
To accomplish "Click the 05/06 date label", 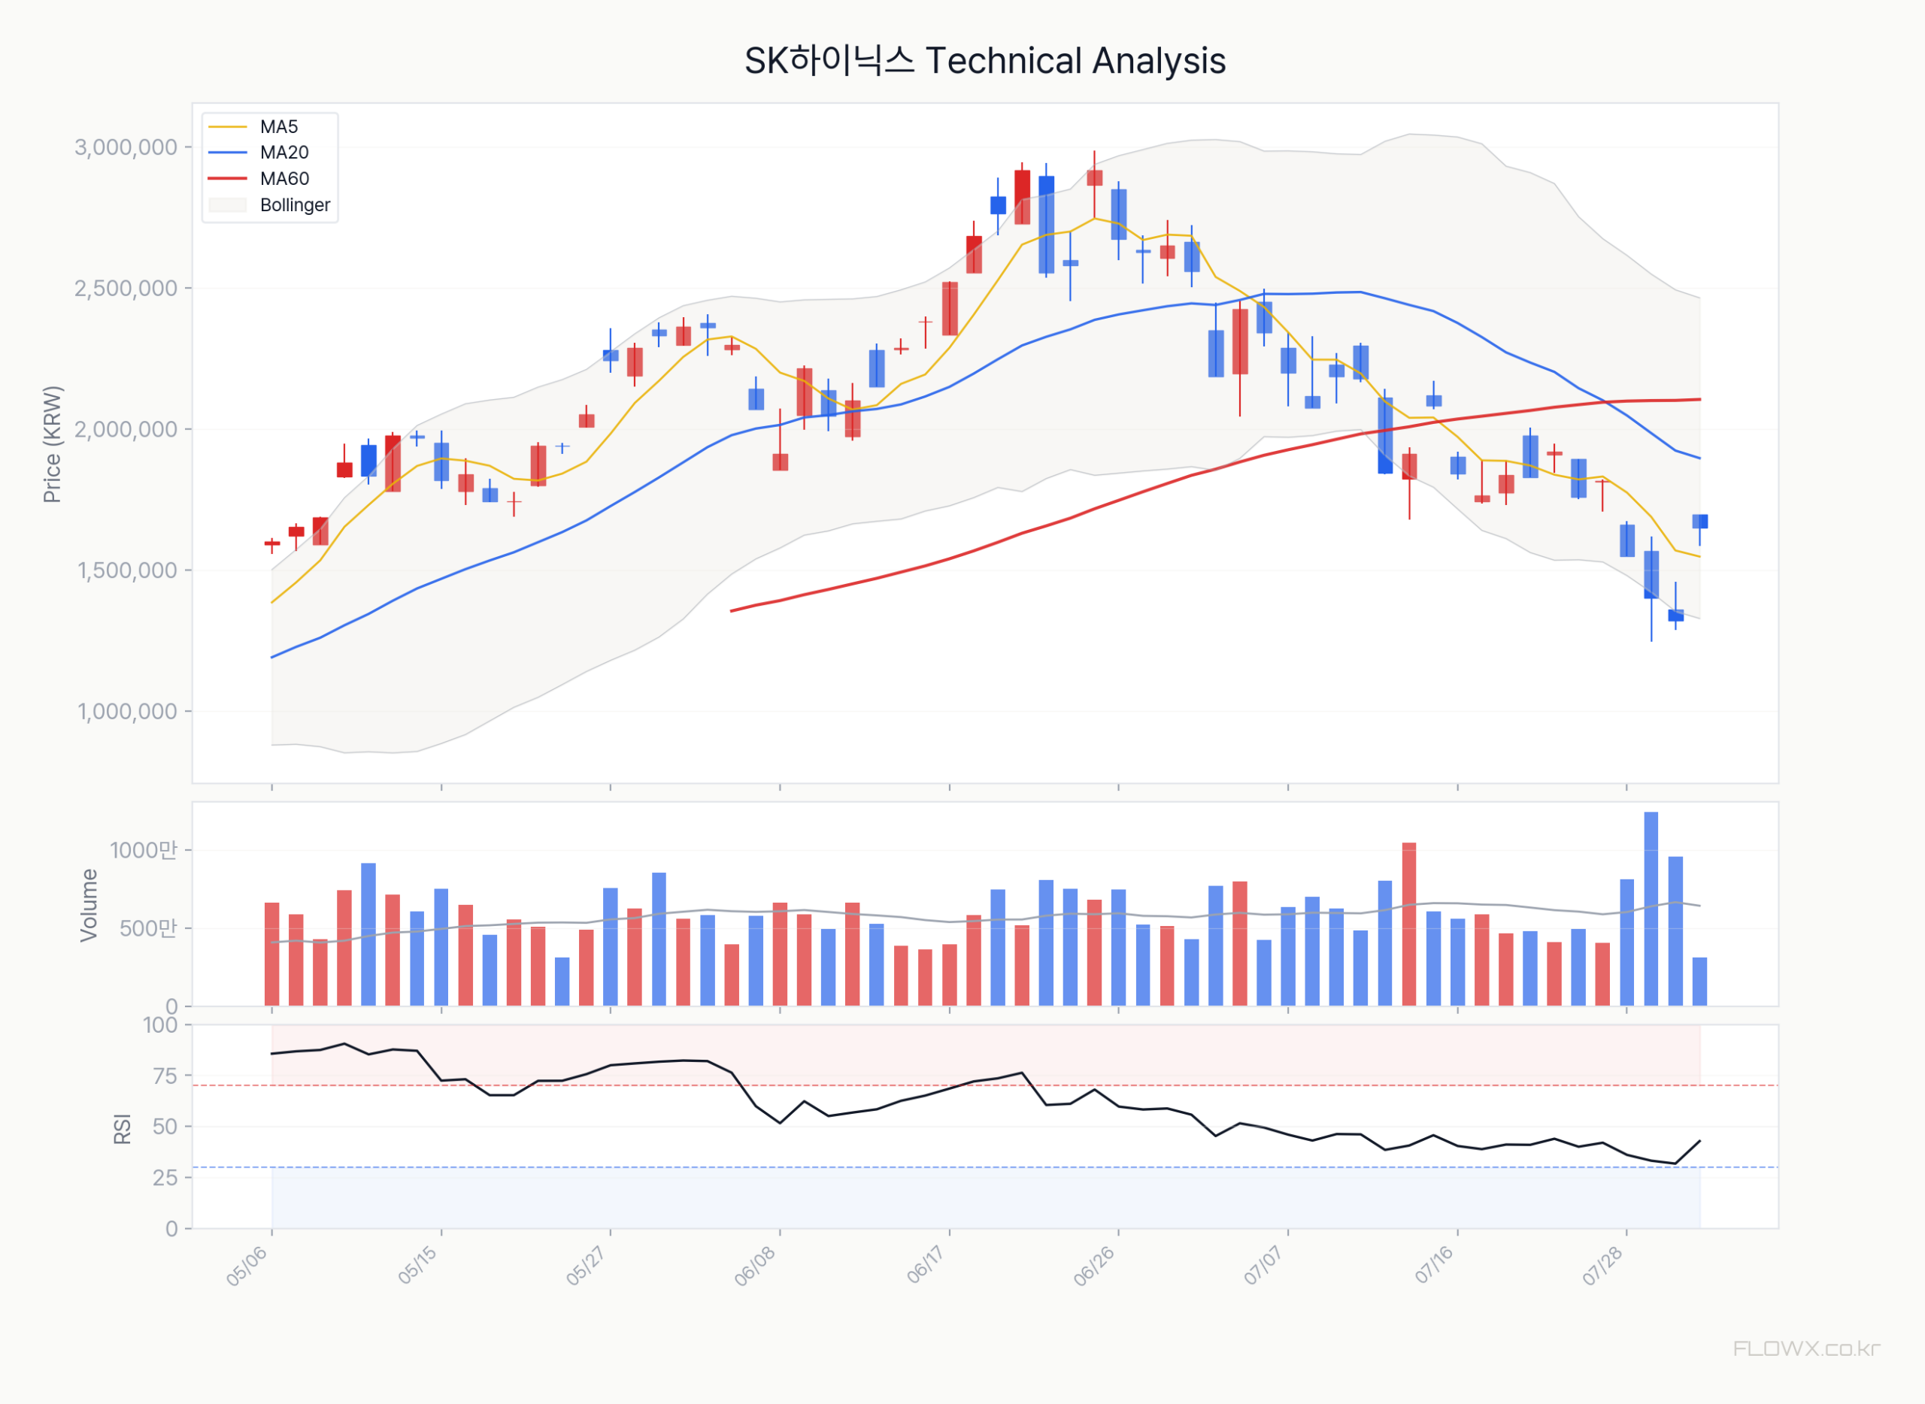I will pyautogui.click(x=247, y=1266).
